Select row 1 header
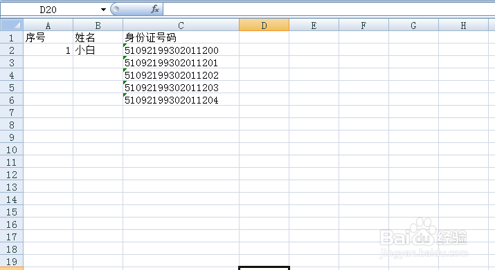Screen dimensions: 495x270 tap(12, 37)
